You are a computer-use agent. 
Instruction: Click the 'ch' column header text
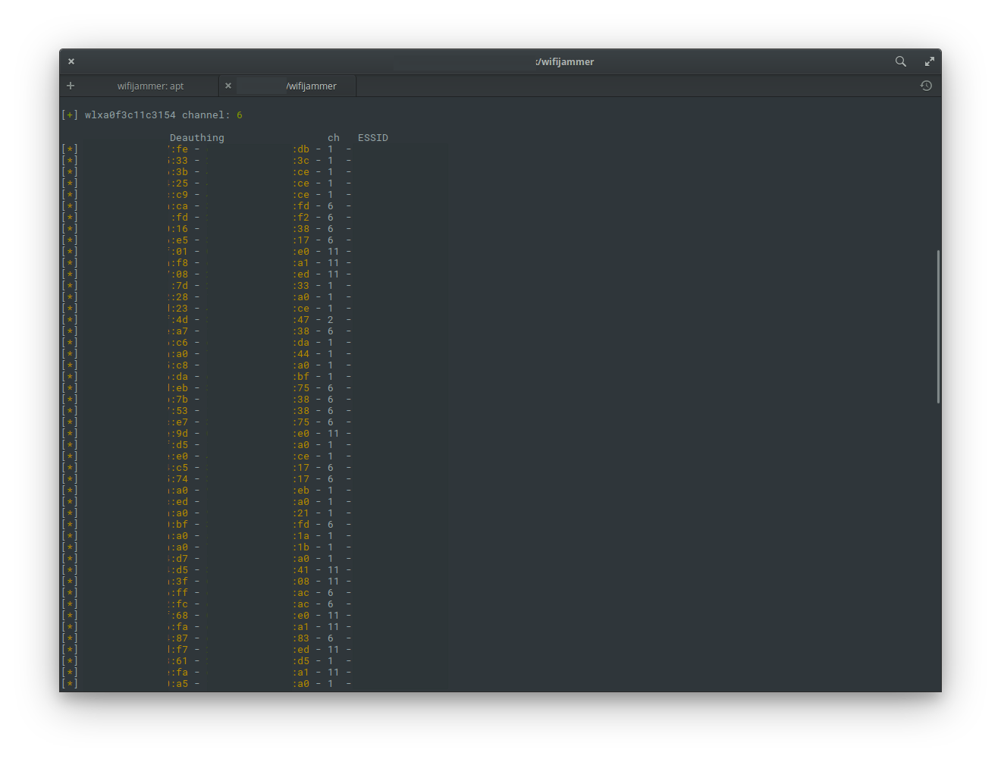tap(334, 138)
